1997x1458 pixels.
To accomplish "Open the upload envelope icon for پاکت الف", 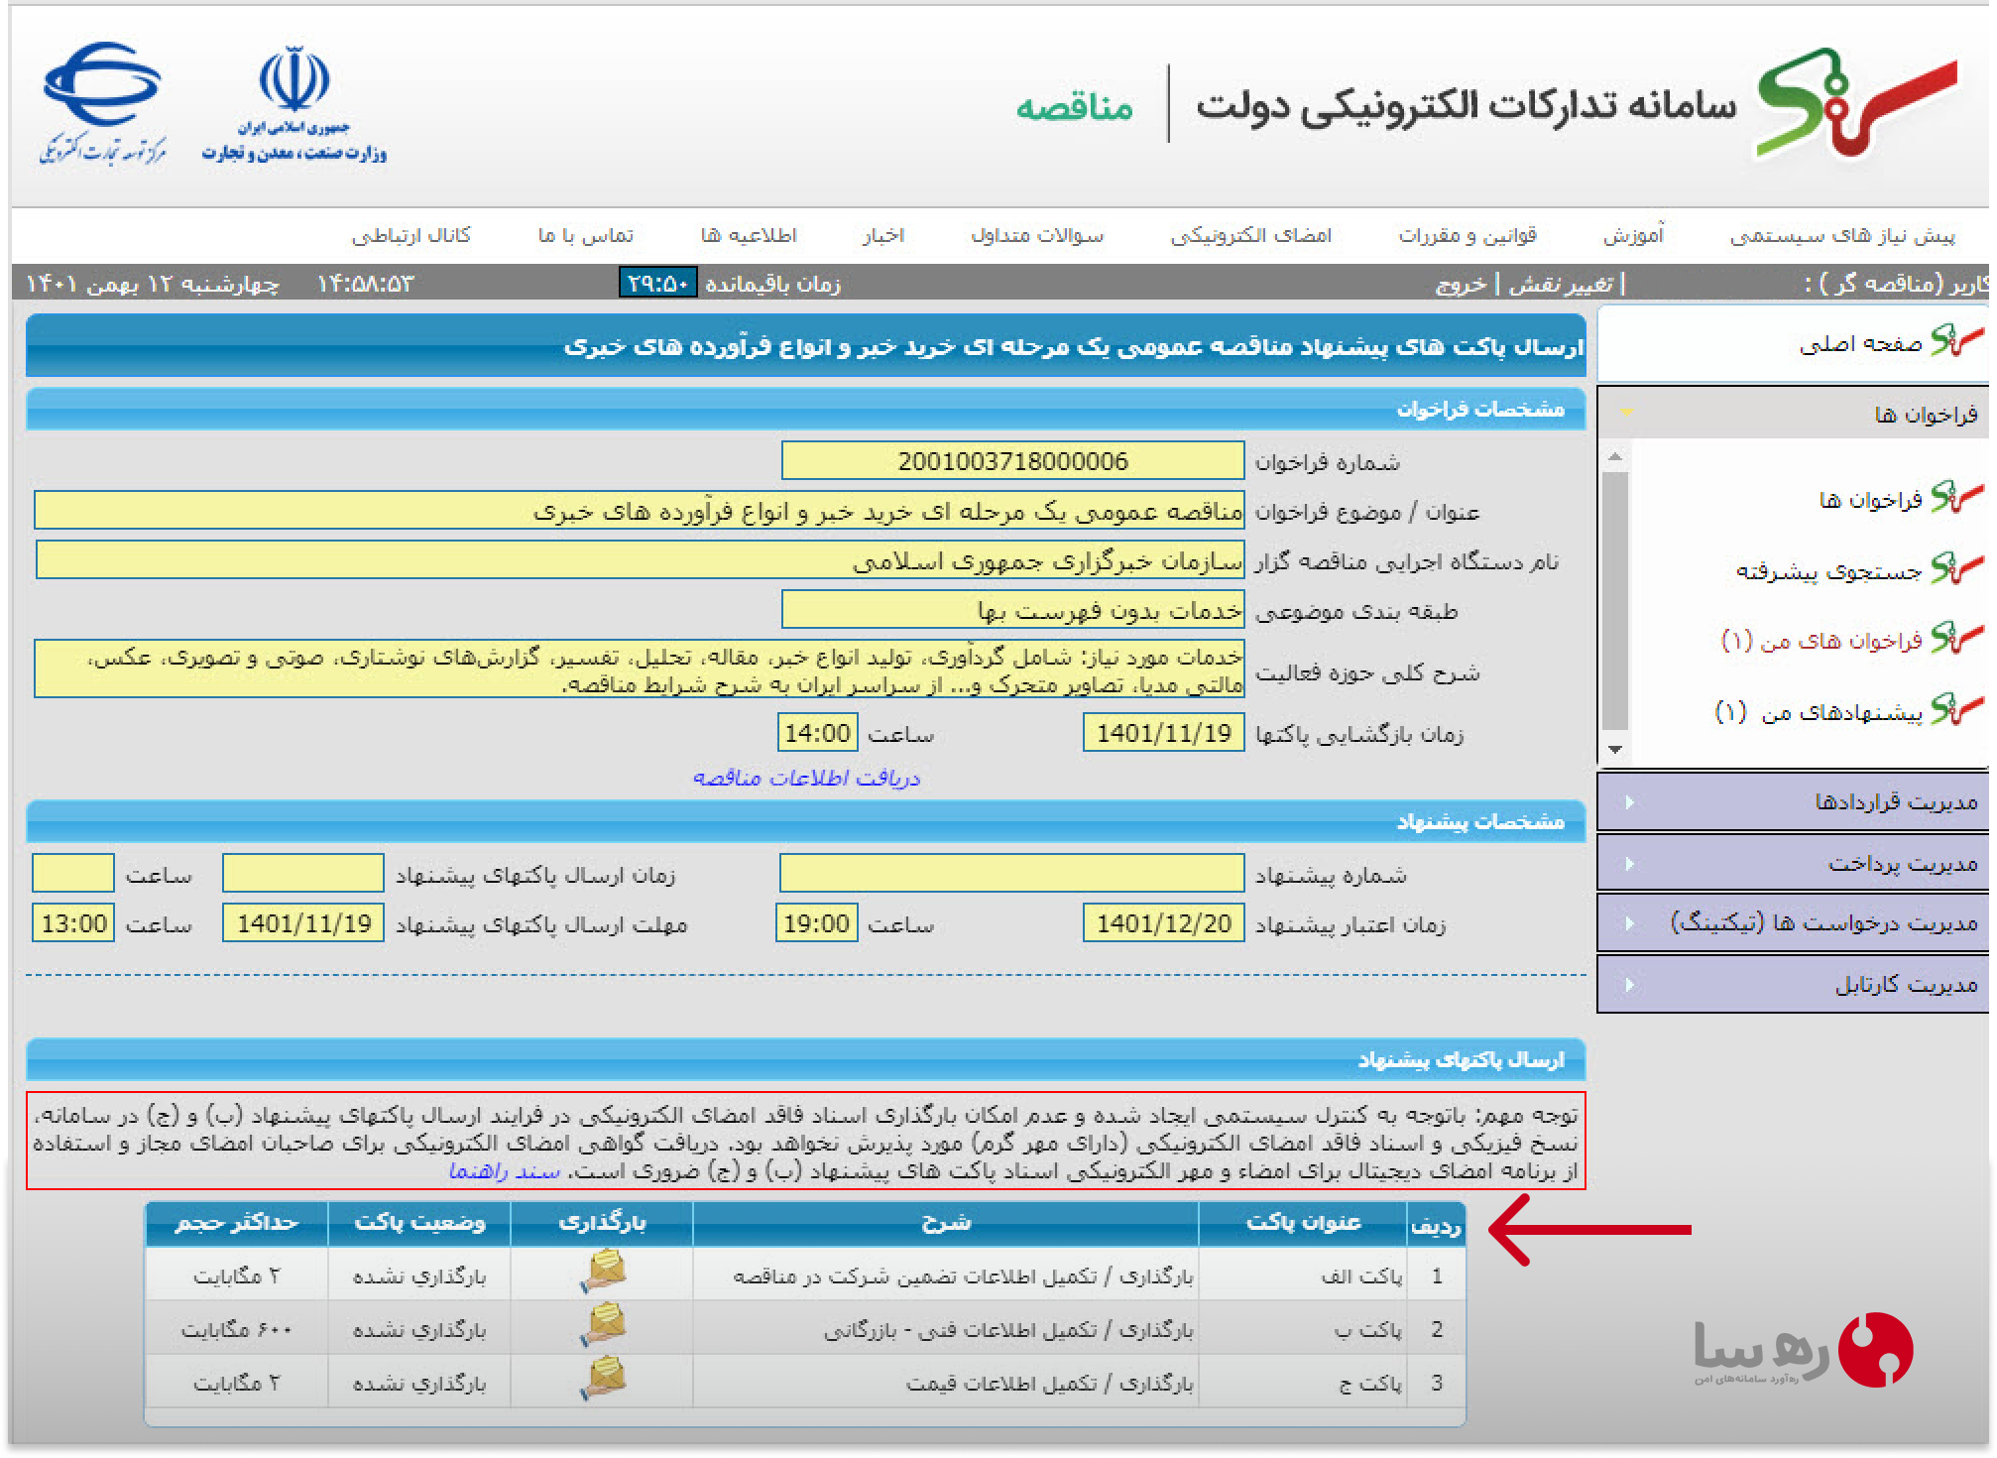I will [x=603, y=1272].
